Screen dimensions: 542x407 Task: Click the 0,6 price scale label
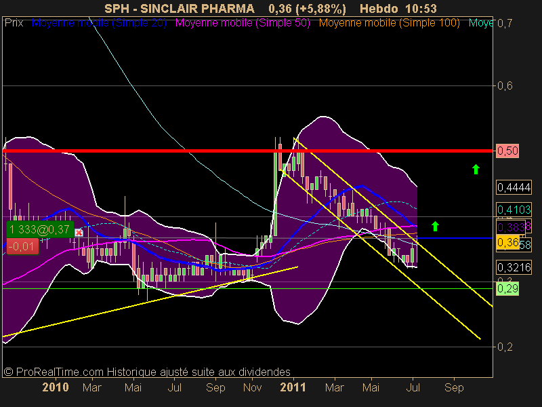[505, 85]
